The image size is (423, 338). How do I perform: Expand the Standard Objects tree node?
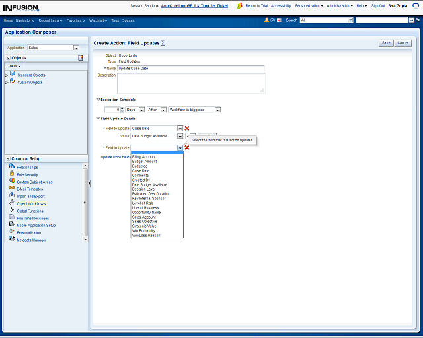7,75
